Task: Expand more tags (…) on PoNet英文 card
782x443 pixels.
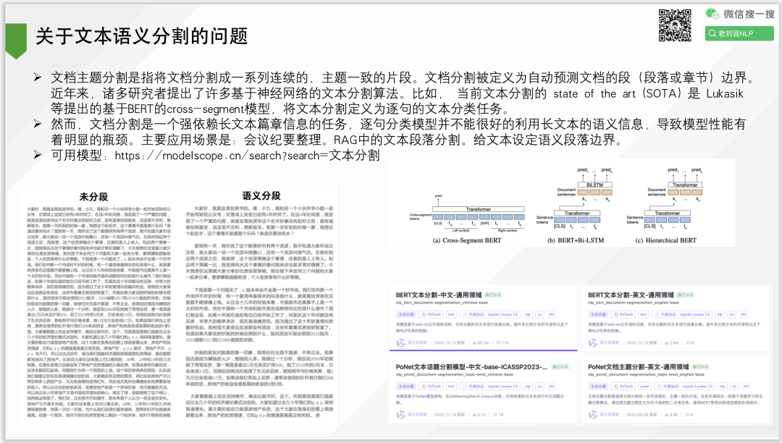Action: pos(746,387)
